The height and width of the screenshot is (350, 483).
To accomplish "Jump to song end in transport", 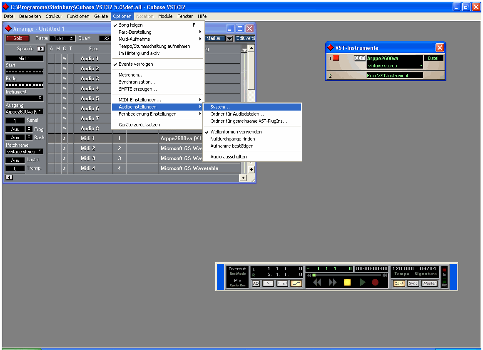I will 384,275.
